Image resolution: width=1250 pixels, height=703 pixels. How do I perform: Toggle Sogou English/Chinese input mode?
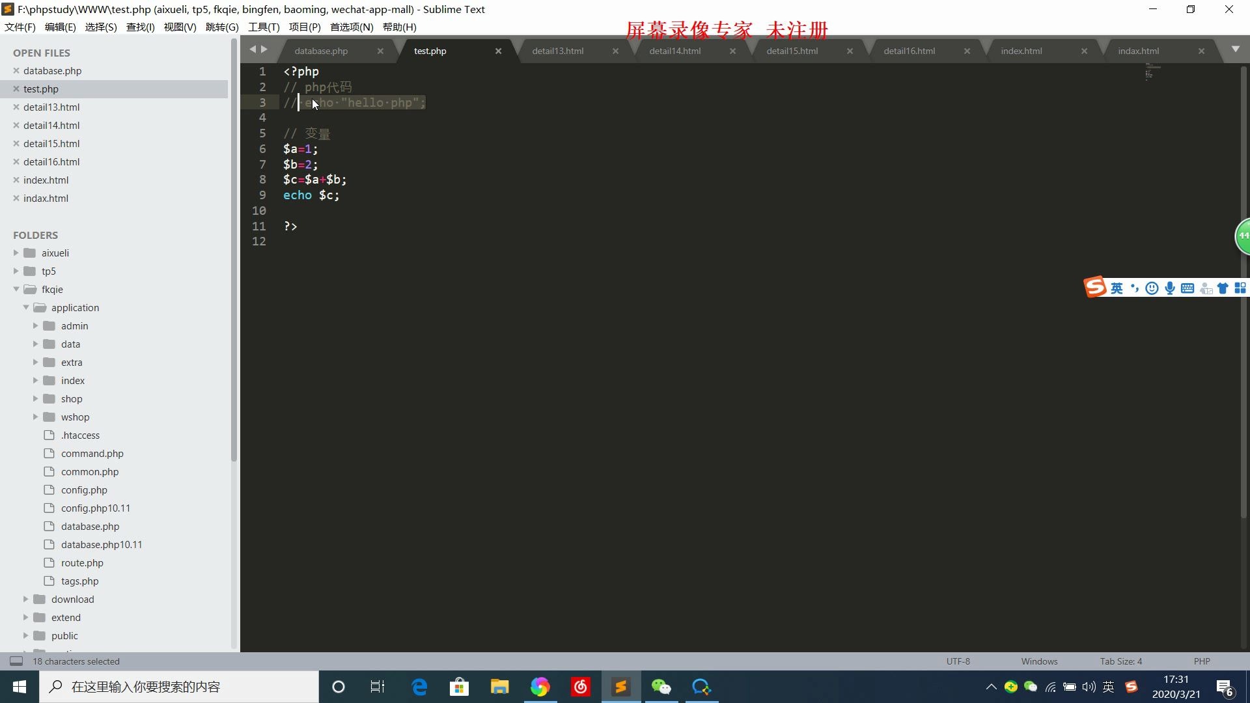pyautogui.click(x=1117, y=288)
